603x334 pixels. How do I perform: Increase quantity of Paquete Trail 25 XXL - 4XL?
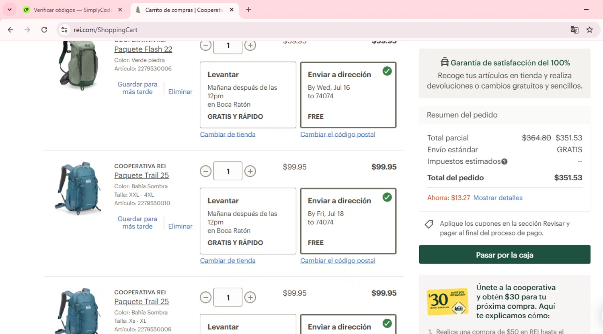[x=250, y=171]
